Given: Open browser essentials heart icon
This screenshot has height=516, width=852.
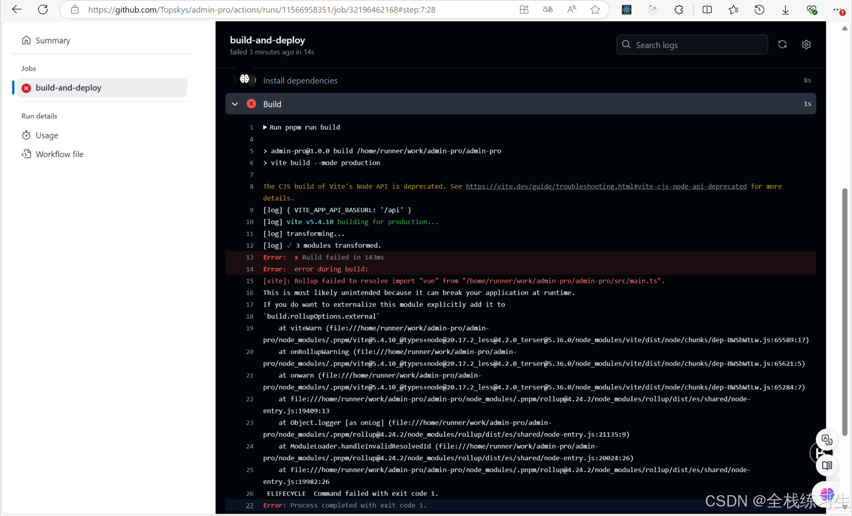Looking at the screenshot, I should [812, 10].
